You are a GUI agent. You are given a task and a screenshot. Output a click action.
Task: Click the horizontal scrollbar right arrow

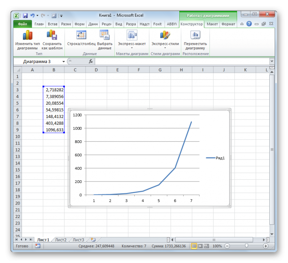[x=264, y=240]
